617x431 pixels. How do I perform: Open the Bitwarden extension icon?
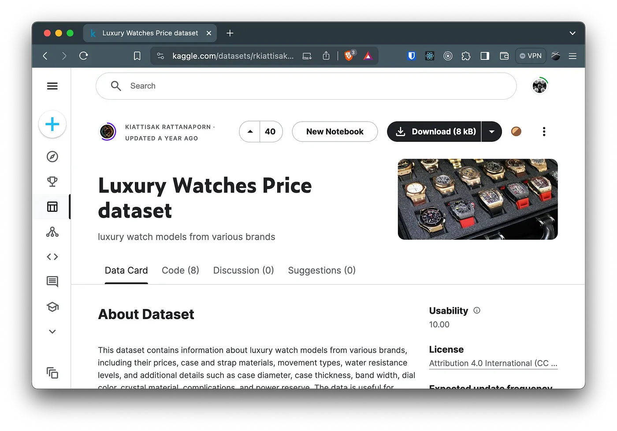click(x=411, y=56)
